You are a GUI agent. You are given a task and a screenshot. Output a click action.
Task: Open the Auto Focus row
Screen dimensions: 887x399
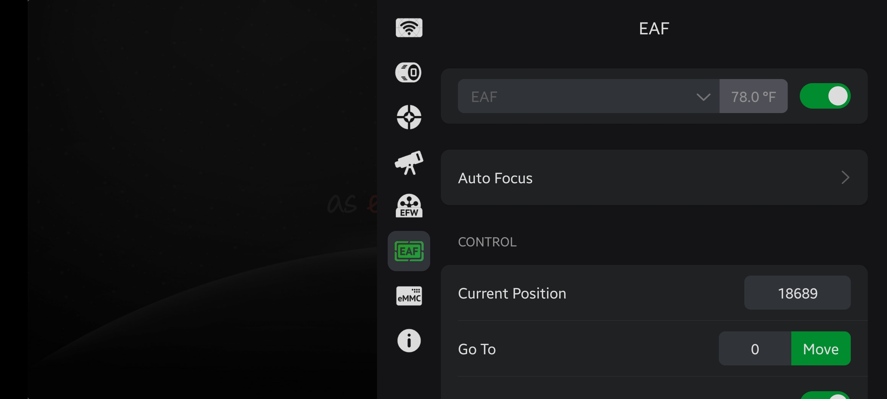pyautogui.click(x=654, y=177)
